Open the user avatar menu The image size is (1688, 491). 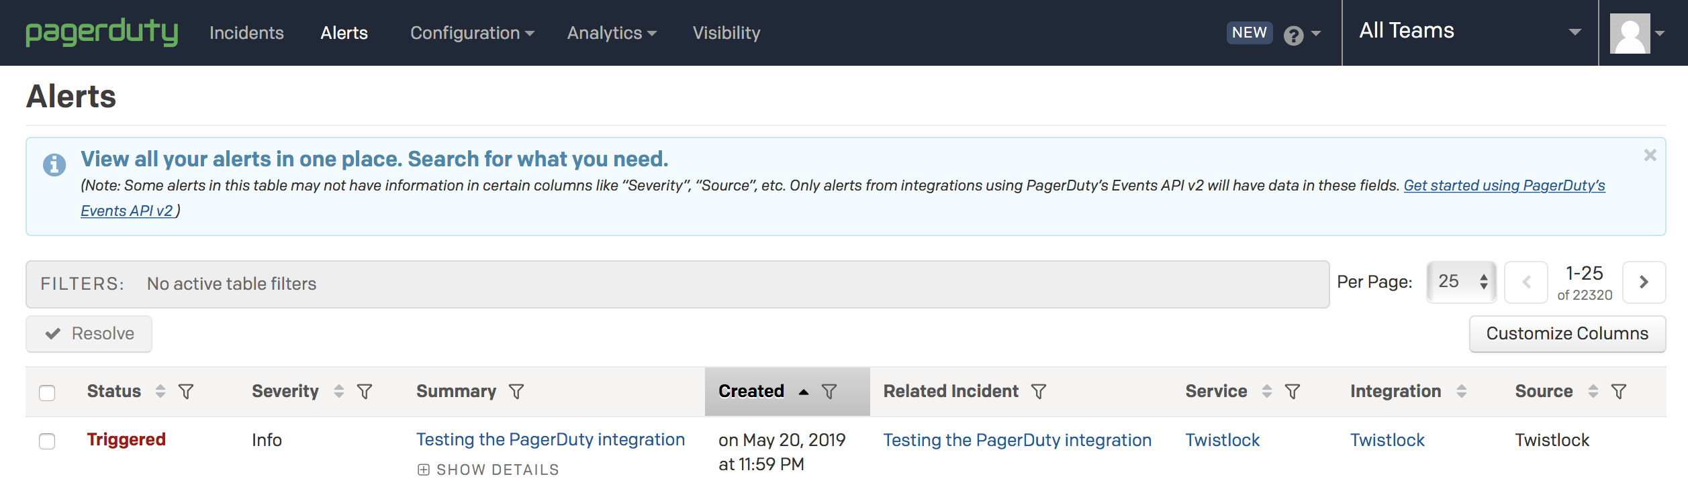point(1637,33)
